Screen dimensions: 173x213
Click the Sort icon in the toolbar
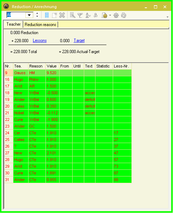88,15
